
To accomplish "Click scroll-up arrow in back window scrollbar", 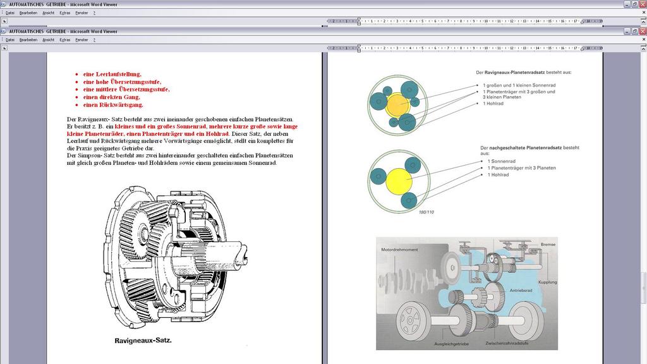I will click(x=644, y=21).
